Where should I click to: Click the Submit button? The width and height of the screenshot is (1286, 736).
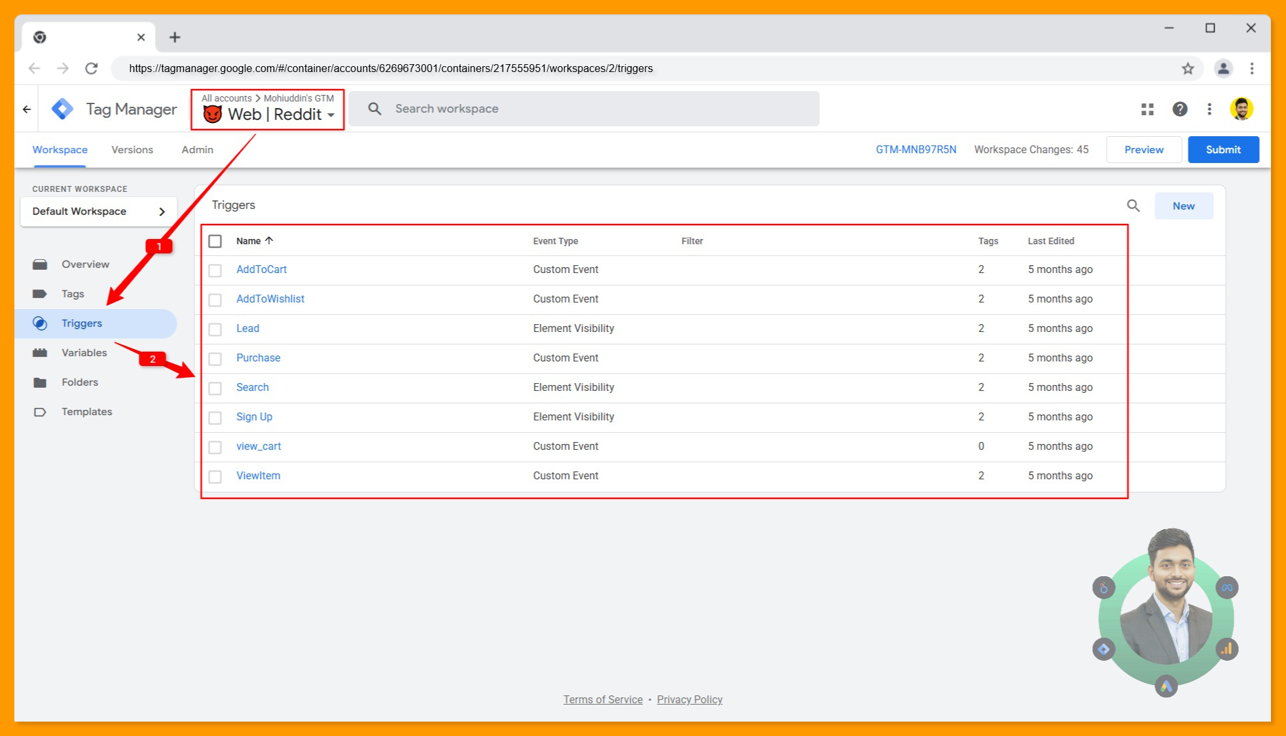tap(1223, 149)
